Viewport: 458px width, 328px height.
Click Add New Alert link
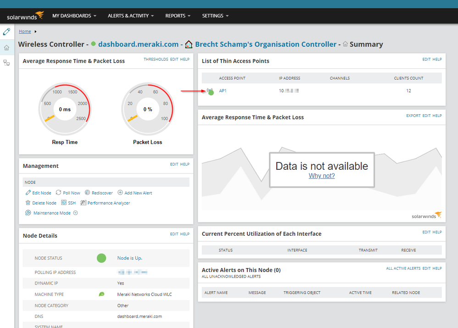[138, 193]
